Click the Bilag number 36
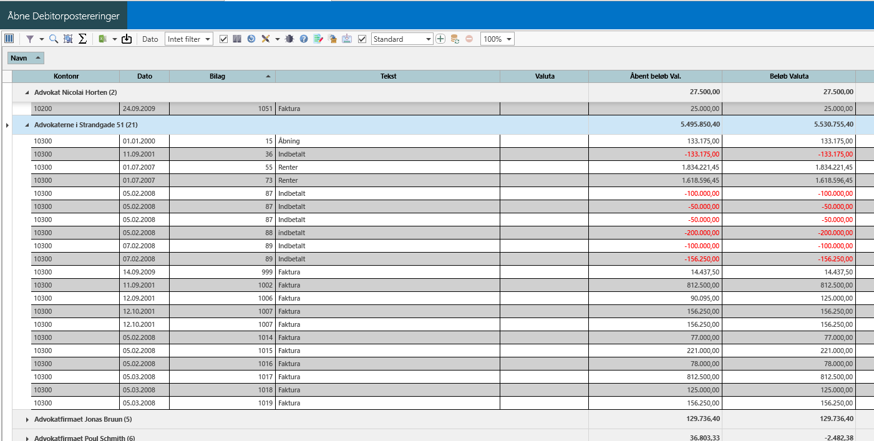The height and width of the screenshot is (441, 874). point(269,154)
